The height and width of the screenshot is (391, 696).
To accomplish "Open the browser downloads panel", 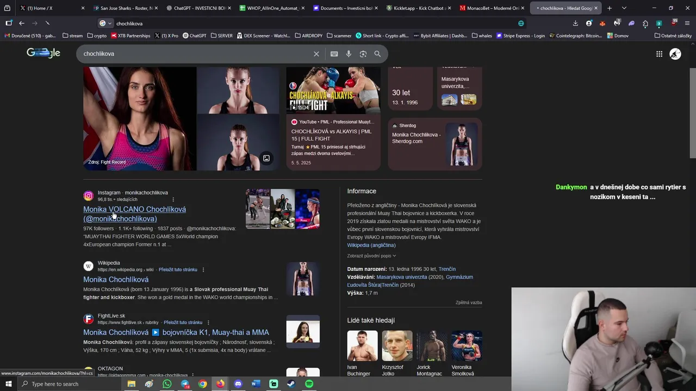I will click(575, 23).
